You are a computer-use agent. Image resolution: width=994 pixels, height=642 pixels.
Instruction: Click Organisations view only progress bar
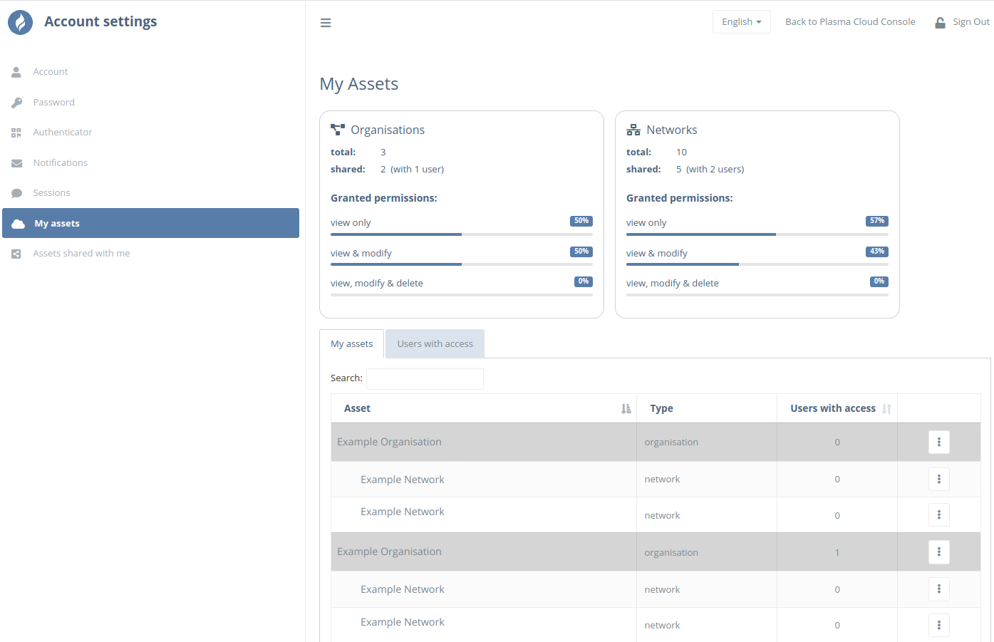pos(462,234)
